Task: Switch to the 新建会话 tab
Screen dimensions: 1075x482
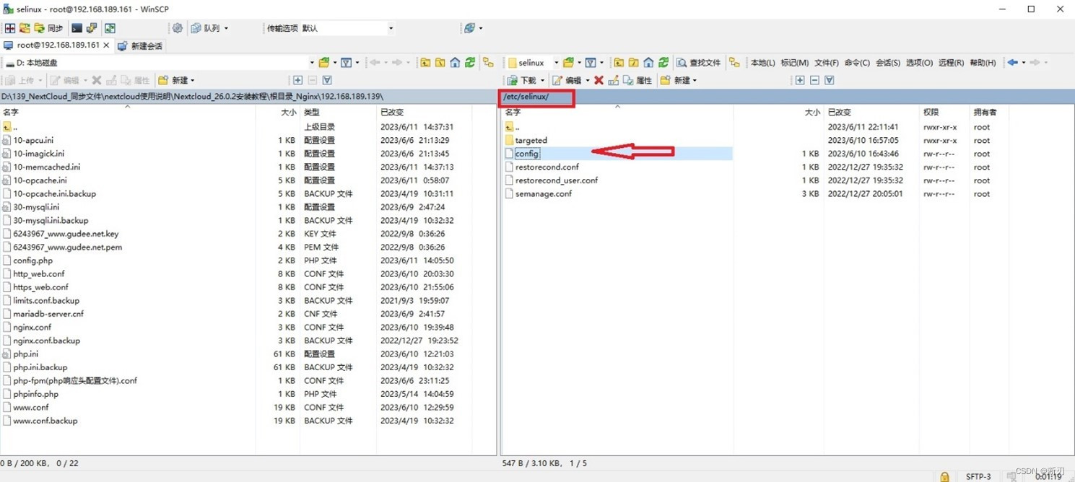Action: point(142,45)
